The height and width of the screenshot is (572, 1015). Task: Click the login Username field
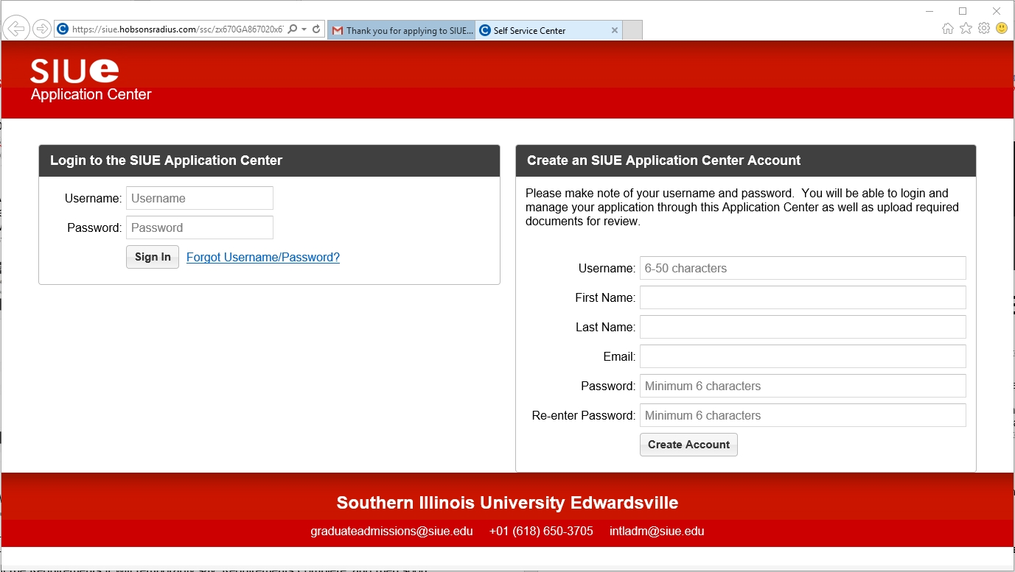200,198
